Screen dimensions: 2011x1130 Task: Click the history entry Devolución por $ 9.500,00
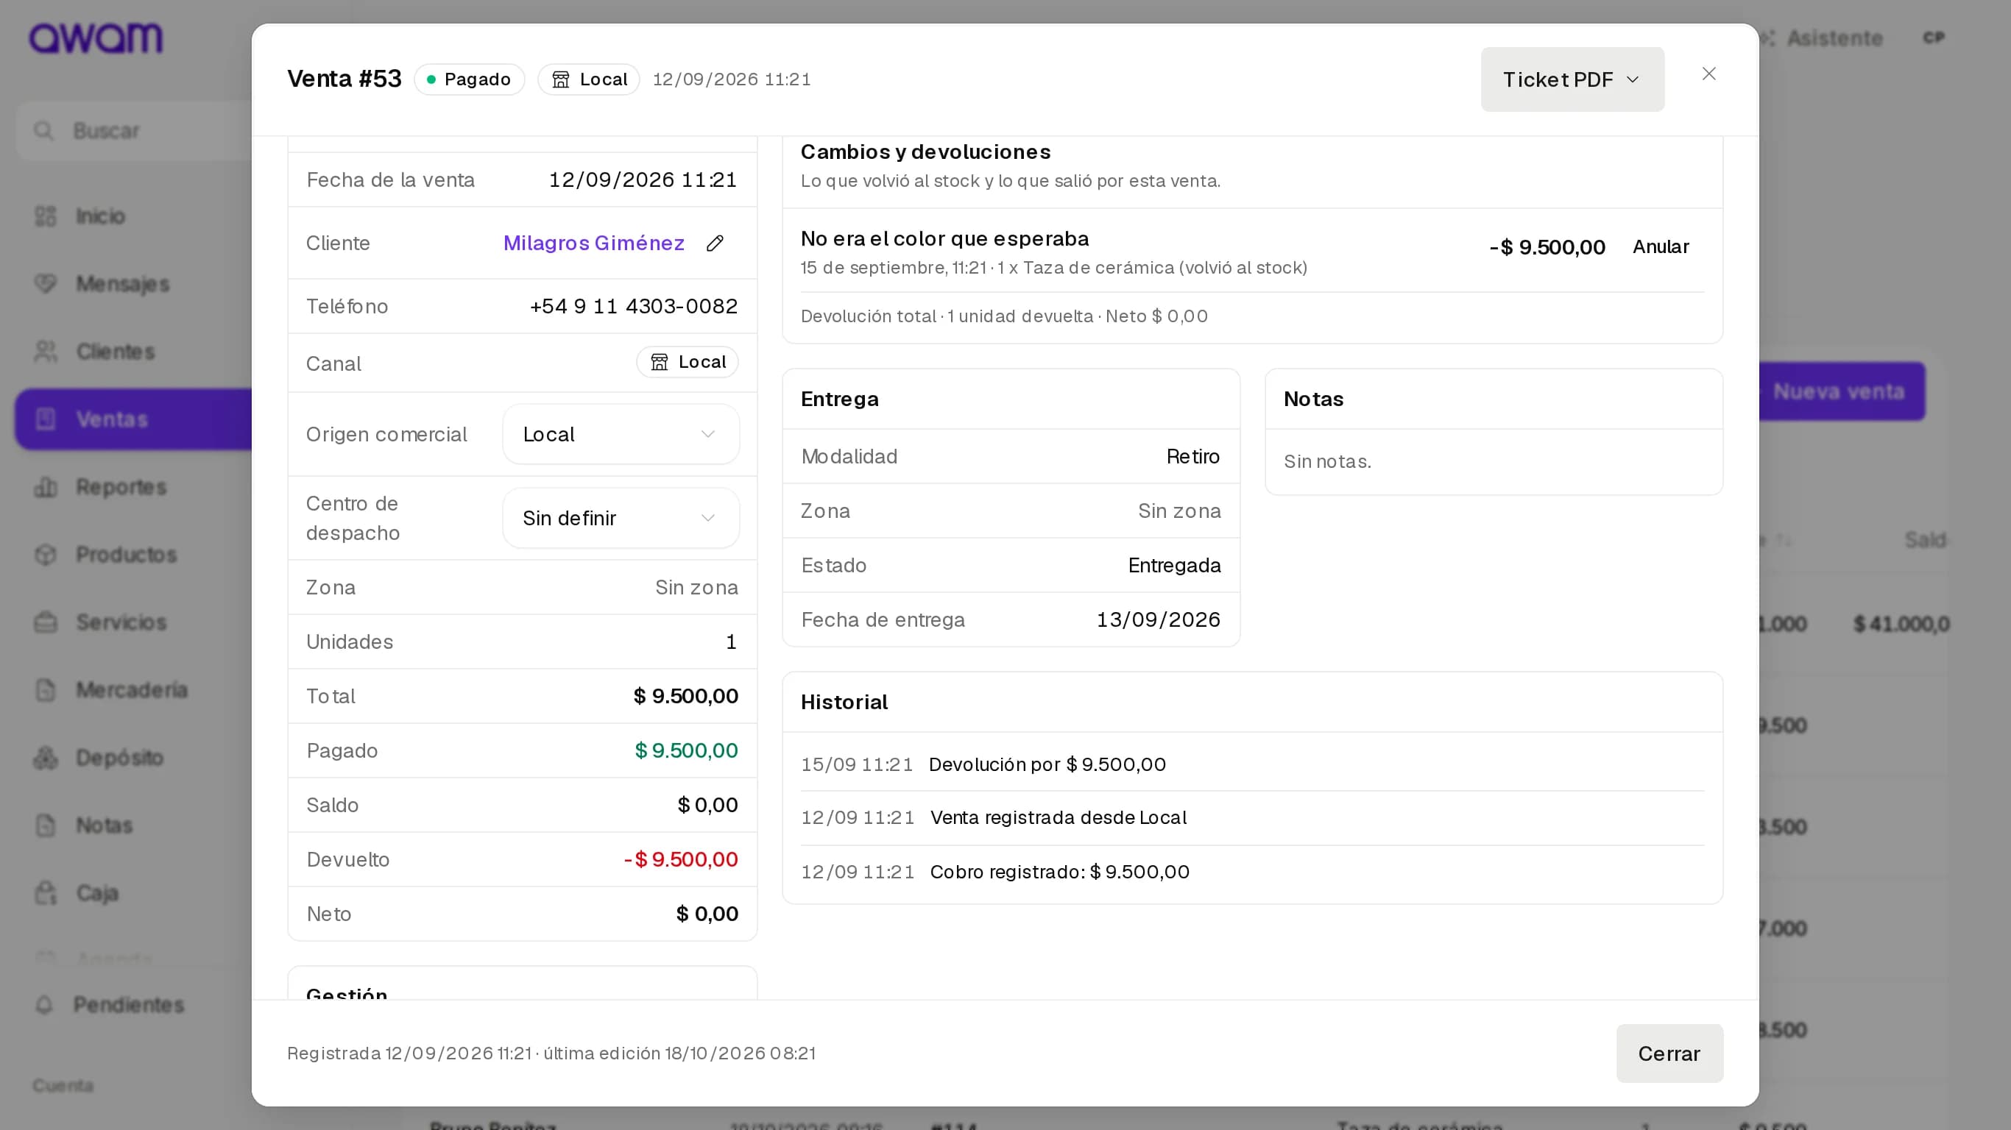[x=1047, y=765]
